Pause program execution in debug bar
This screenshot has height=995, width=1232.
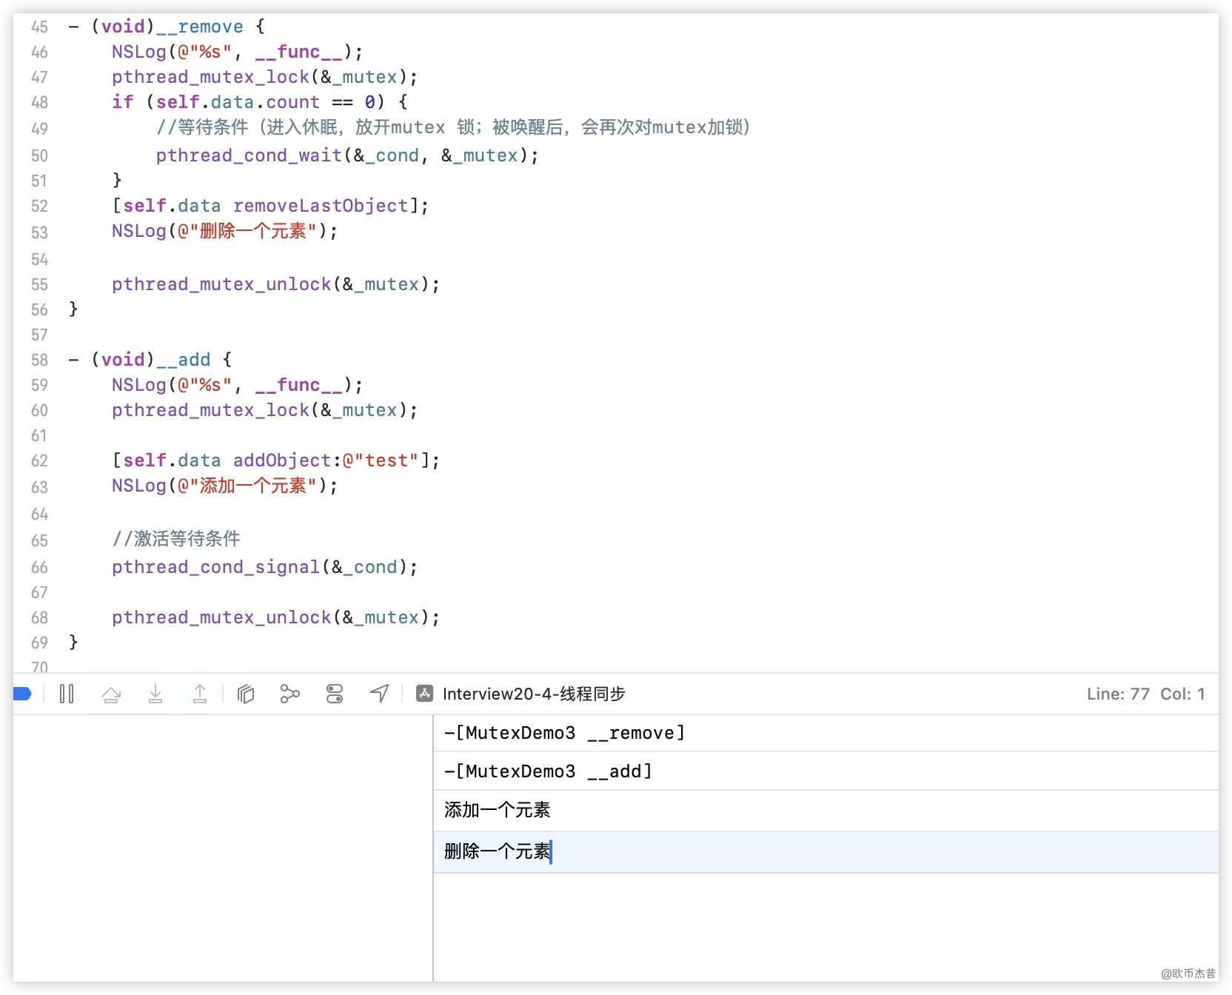pyautogui.click(x=67, y=694)
